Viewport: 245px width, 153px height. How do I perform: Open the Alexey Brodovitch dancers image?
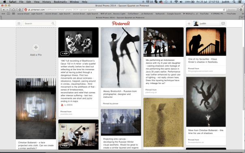tap(121, 58)
